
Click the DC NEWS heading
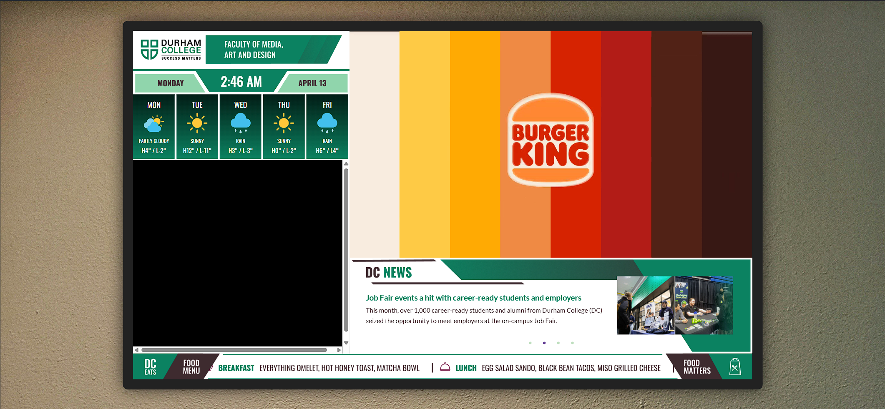tap(388, 272)
